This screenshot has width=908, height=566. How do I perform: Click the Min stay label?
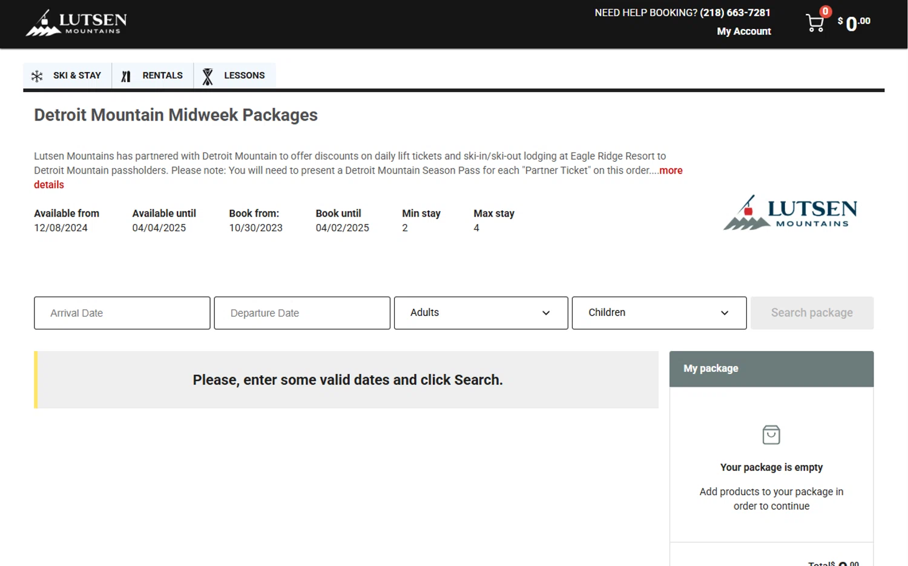(x=421, y=214)
